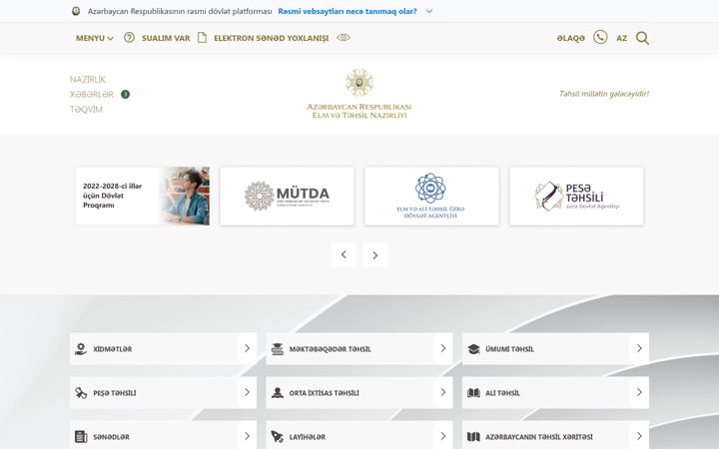Open the Peşə Təhsili agency card
Image resolution: width=719 pixels, height=449 pixels.
576,196
